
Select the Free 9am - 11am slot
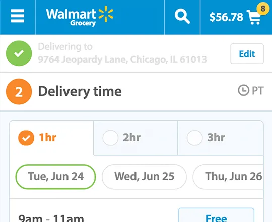(x=216, y=215)
